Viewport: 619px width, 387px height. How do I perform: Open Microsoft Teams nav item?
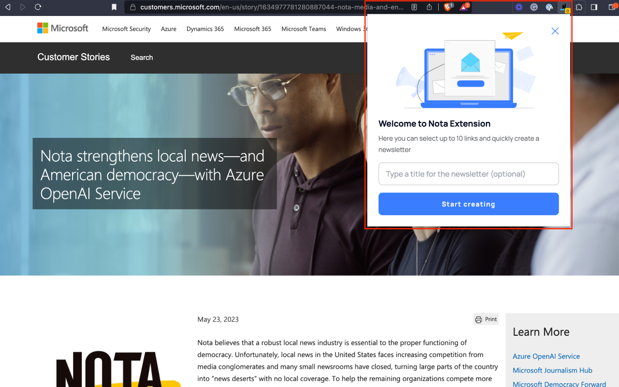click(x=304, y=29)
